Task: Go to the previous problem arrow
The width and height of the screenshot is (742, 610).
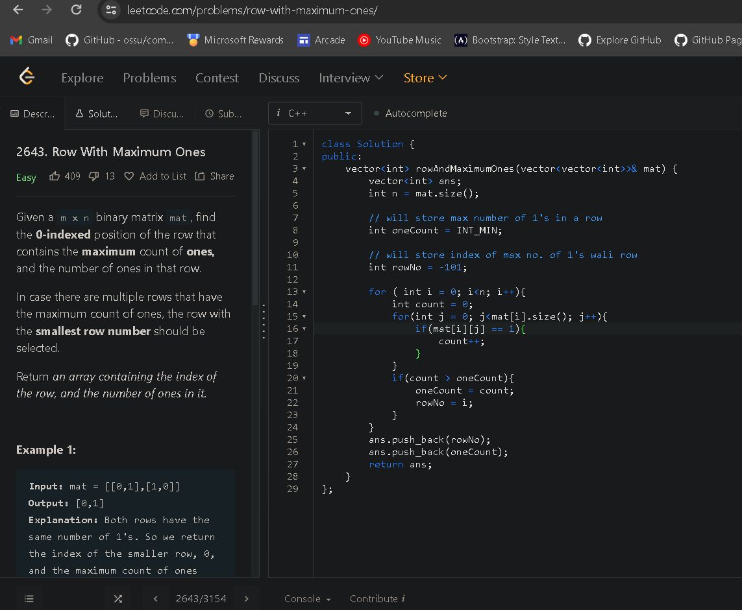Action: click(x=156, y=598)
